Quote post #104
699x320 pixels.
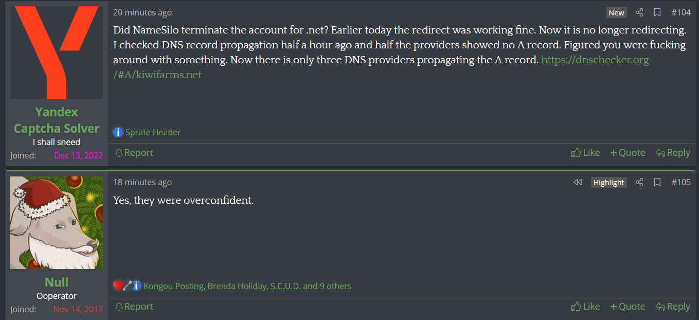click(628, 152)
